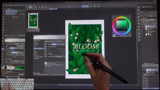The image size is (160, 90).
Task: Toggle visibility eye of BLOOM text layer
Action: [x=142, y=26]
